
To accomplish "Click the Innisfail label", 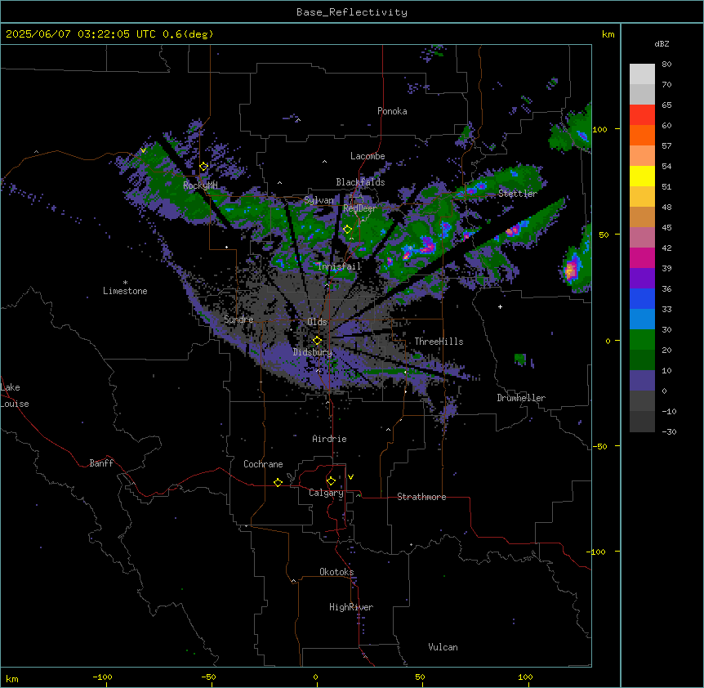I will click(339, 266).
